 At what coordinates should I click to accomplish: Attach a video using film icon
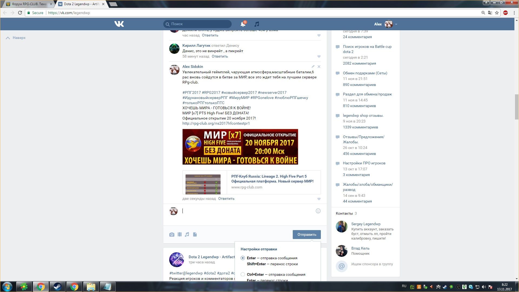[x=179, y=234]
